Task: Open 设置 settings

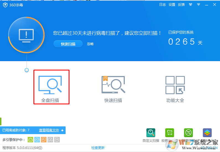Action: (172, 5)
